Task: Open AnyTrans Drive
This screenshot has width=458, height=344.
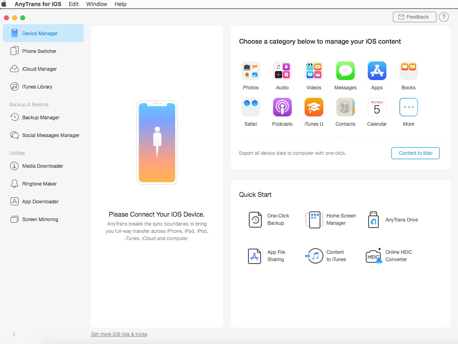Action: click(393, 219)
